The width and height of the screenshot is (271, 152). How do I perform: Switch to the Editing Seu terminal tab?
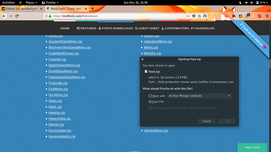click(22, 9)
